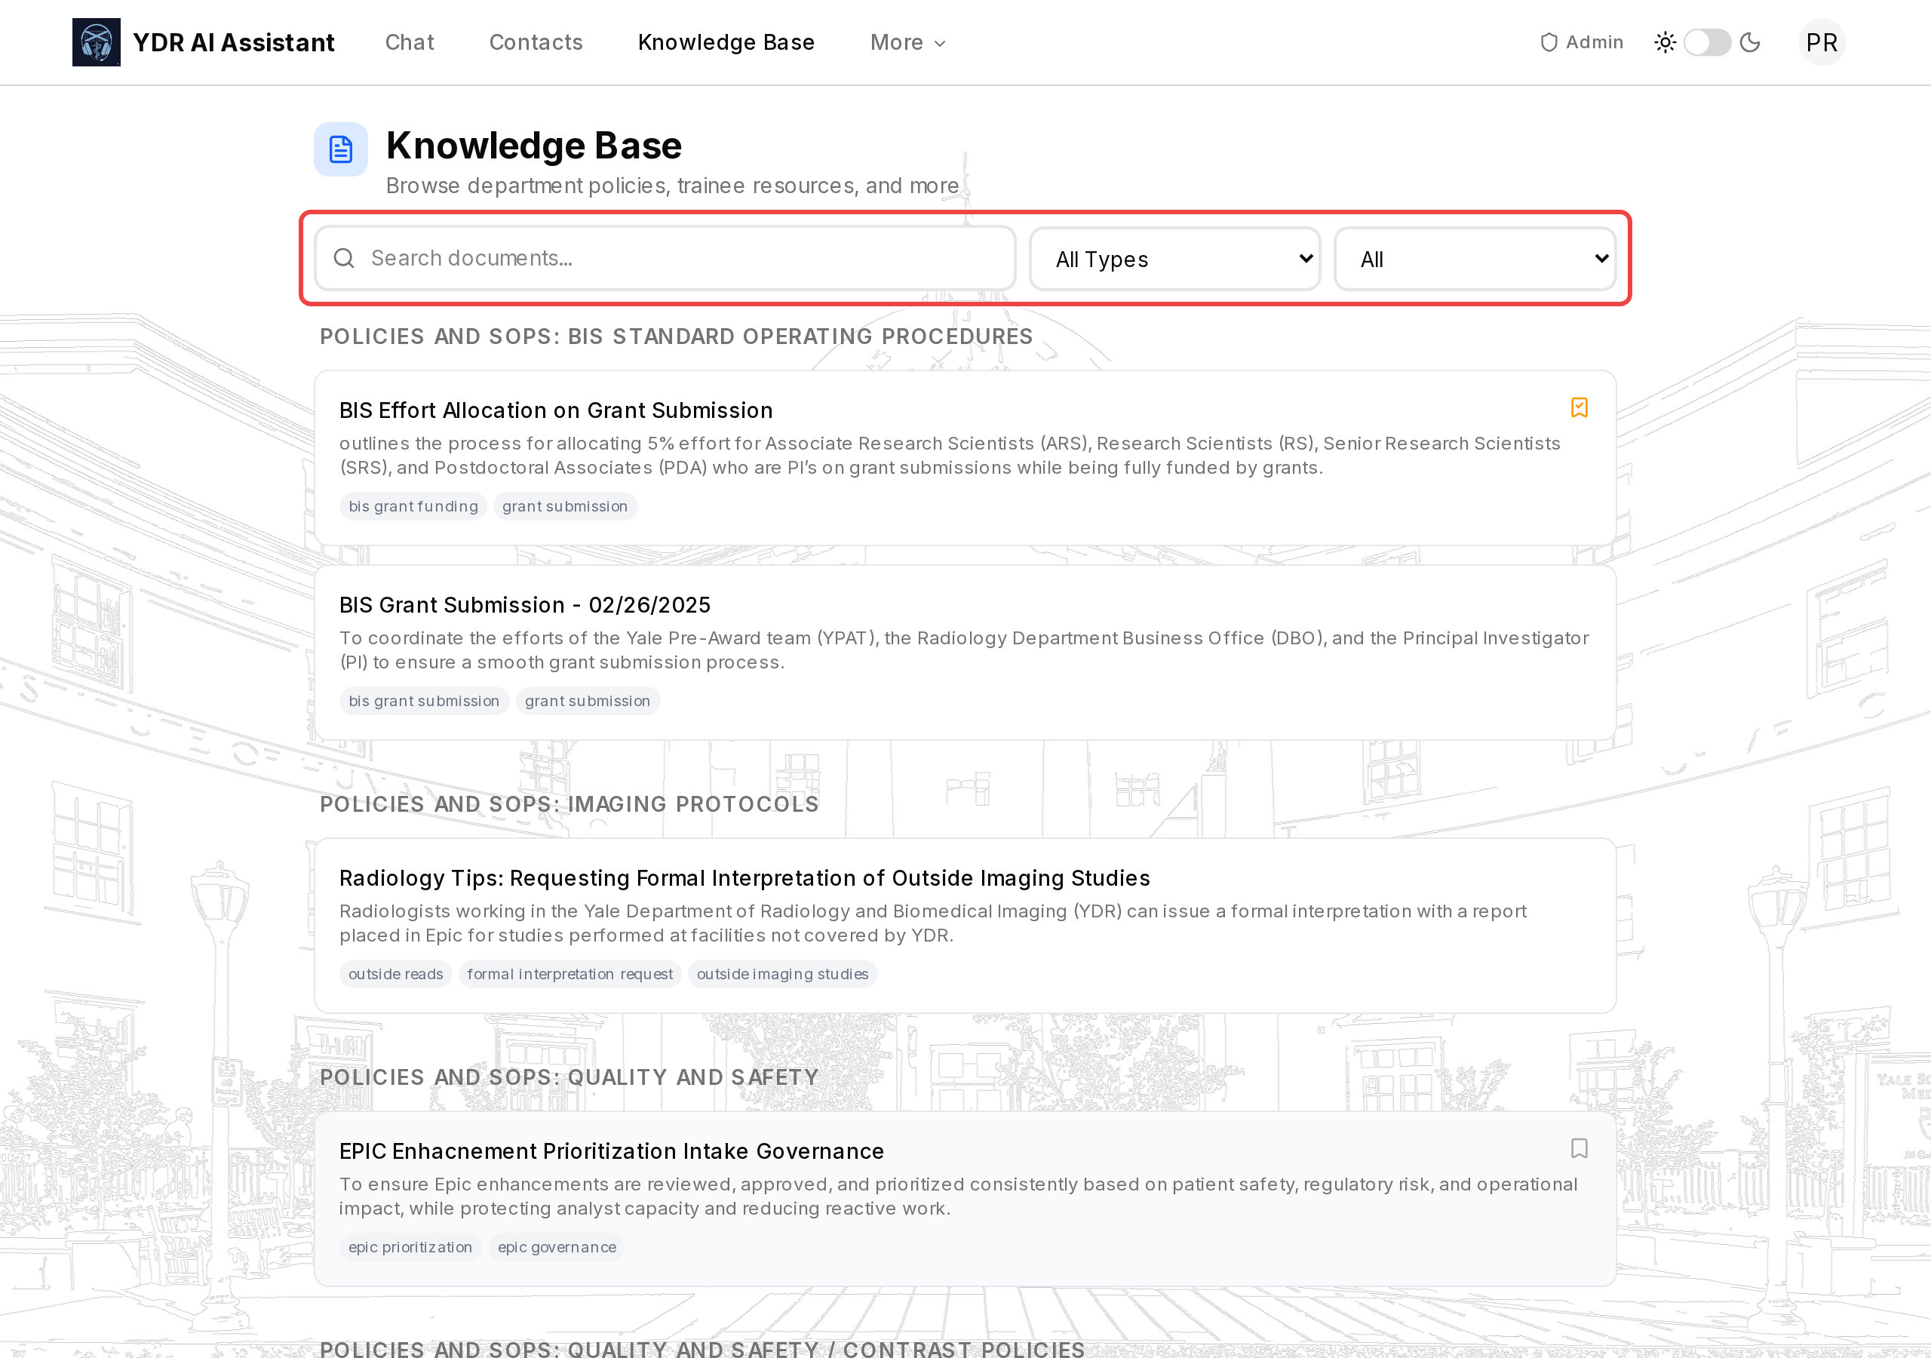
Task: Click the YDR AI Assistant logo icon
Action: coord(96,42)
